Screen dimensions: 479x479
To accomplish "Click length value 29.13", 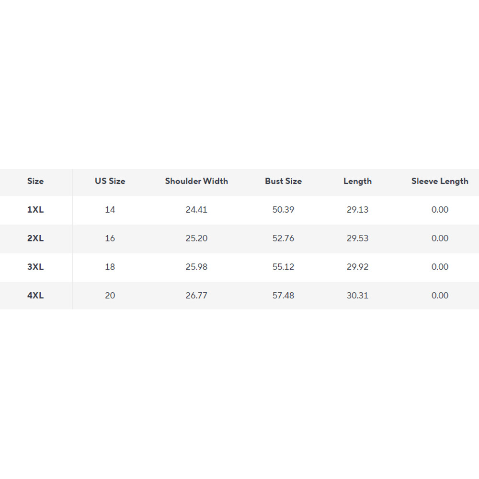I will pos(357,210).
